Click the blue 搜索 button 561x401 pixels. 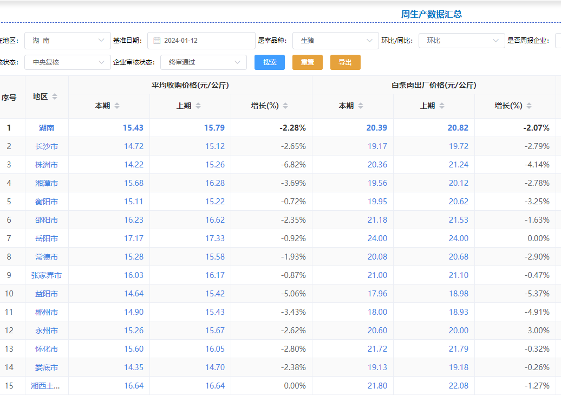270,62
